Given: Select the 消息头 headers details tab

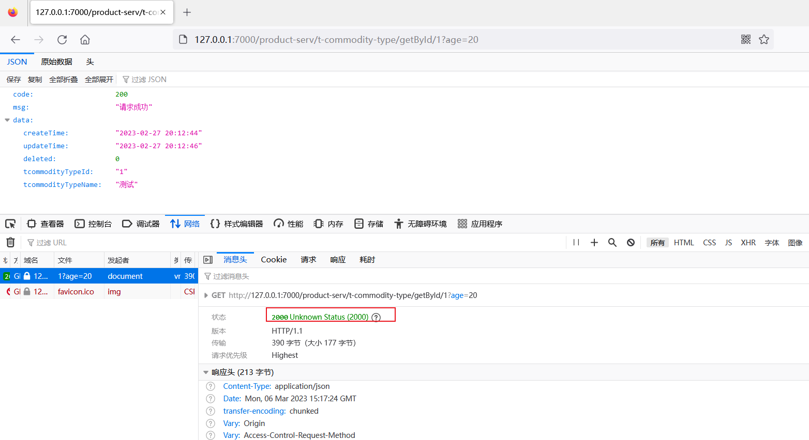Looking at the screenshot, I should coord(235,260).
